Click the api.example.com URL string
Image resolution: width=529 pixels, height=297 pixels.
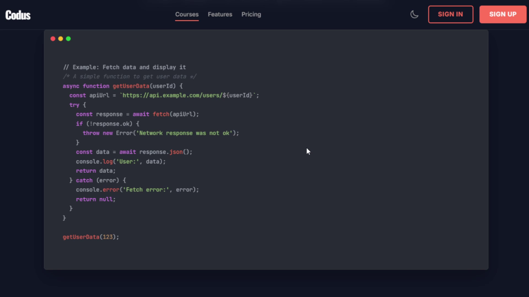click(x=189, y=95)
